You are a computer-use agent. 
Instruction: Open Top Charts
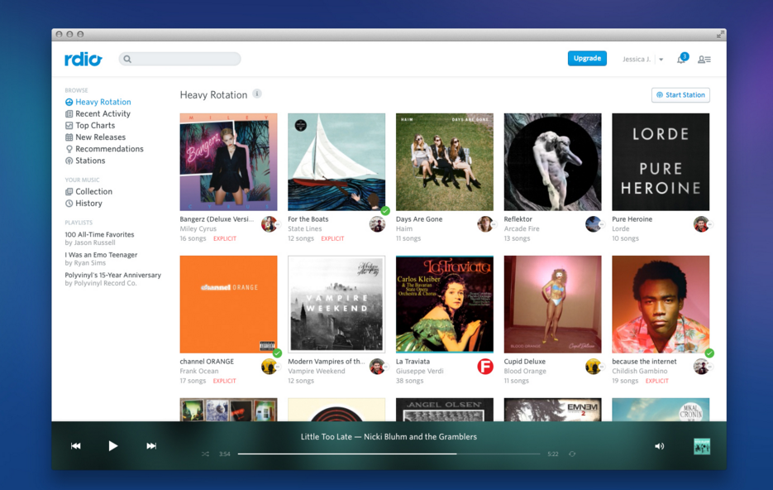[90, 125]
